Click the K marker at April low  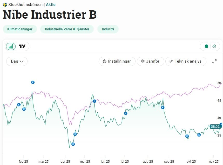73,144
